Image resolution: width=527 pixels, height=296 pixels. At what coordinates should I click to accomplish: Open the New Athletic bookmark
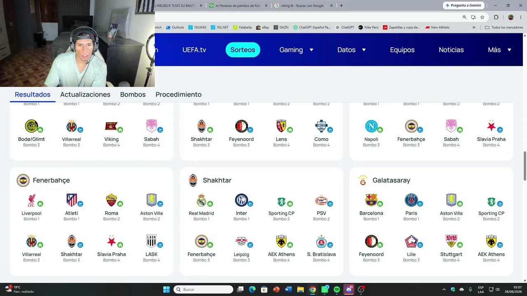tap(437, 28)
